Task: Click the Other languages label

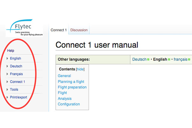Action: click(74, 60)
